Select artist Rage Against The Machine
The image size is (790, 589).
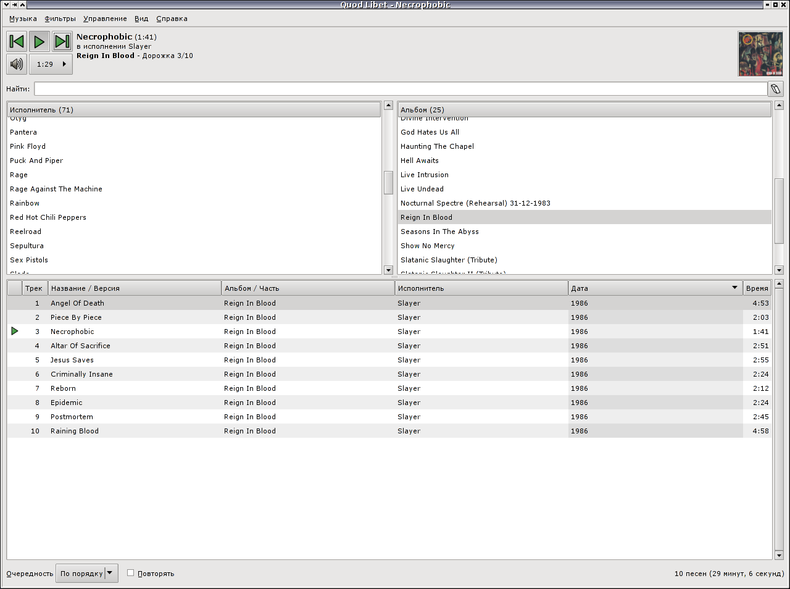point(194,189)
